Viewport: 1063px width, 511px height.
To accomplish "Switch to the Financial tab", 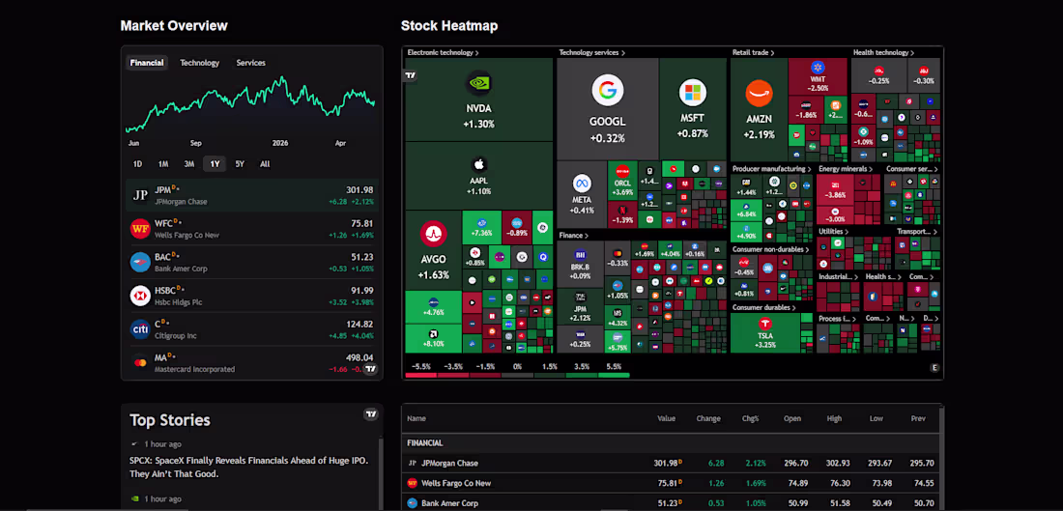I will point(147,63).
